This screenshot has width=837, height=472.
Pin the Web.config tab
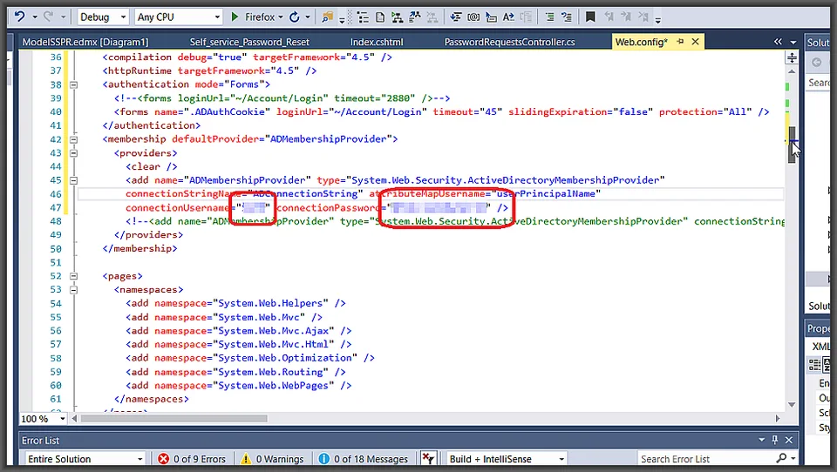tap(680, 42)
